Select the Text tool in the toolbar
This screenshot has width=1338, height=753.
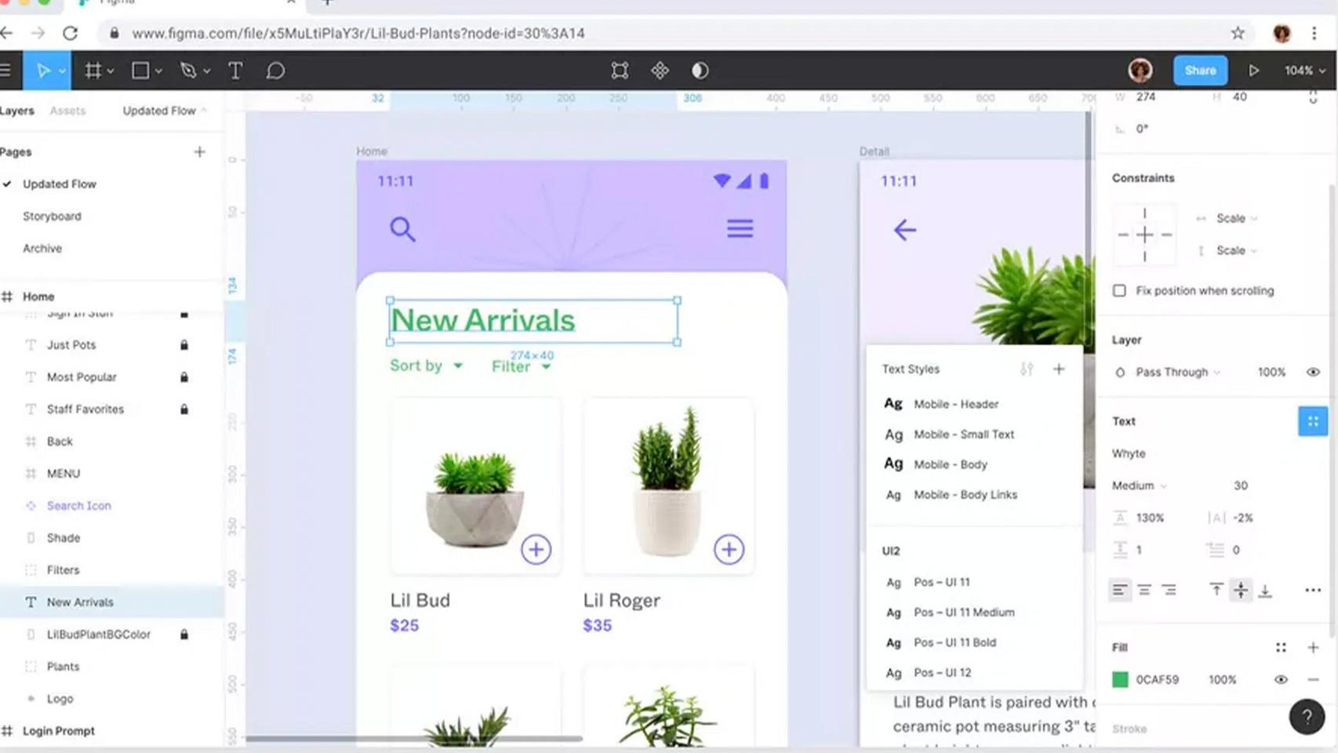[235, 71]
